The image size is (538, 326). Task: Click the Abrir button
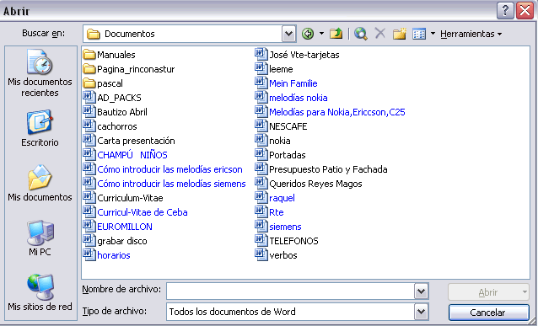(488, 292)
